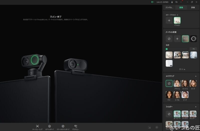
Task: Choose the blue abstract virtual background
Action: (x=193, y=55)
